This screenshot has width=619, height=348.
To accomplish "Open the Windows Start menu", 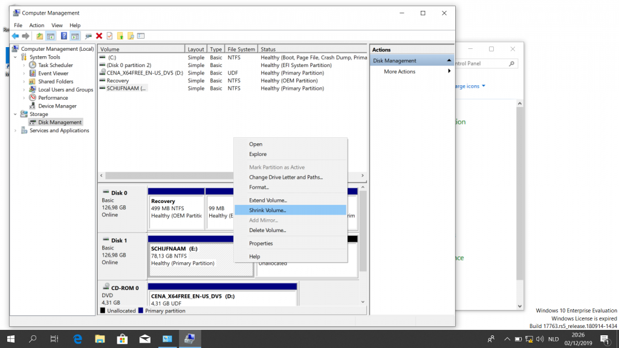I will pos(11,339).
